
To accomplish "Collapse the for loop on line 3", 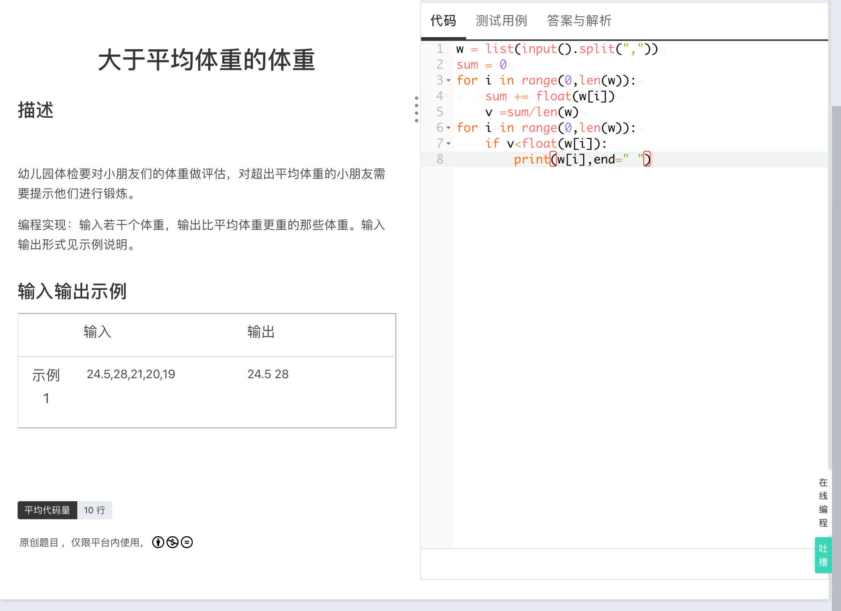I will (449, 81).
